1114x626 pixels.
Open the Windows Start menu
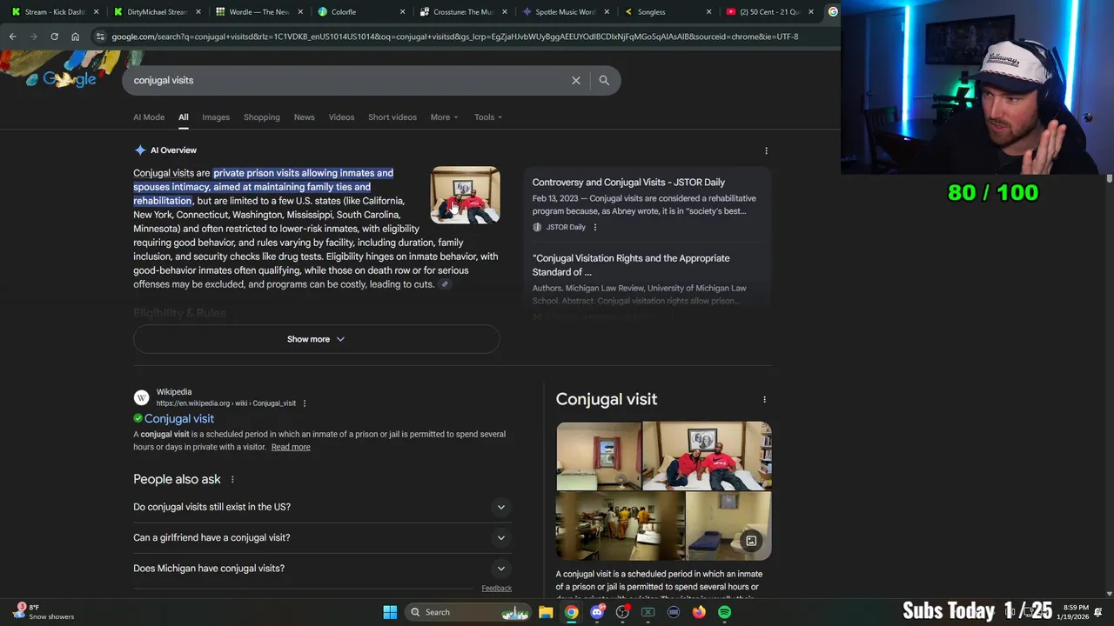[390, 612]
